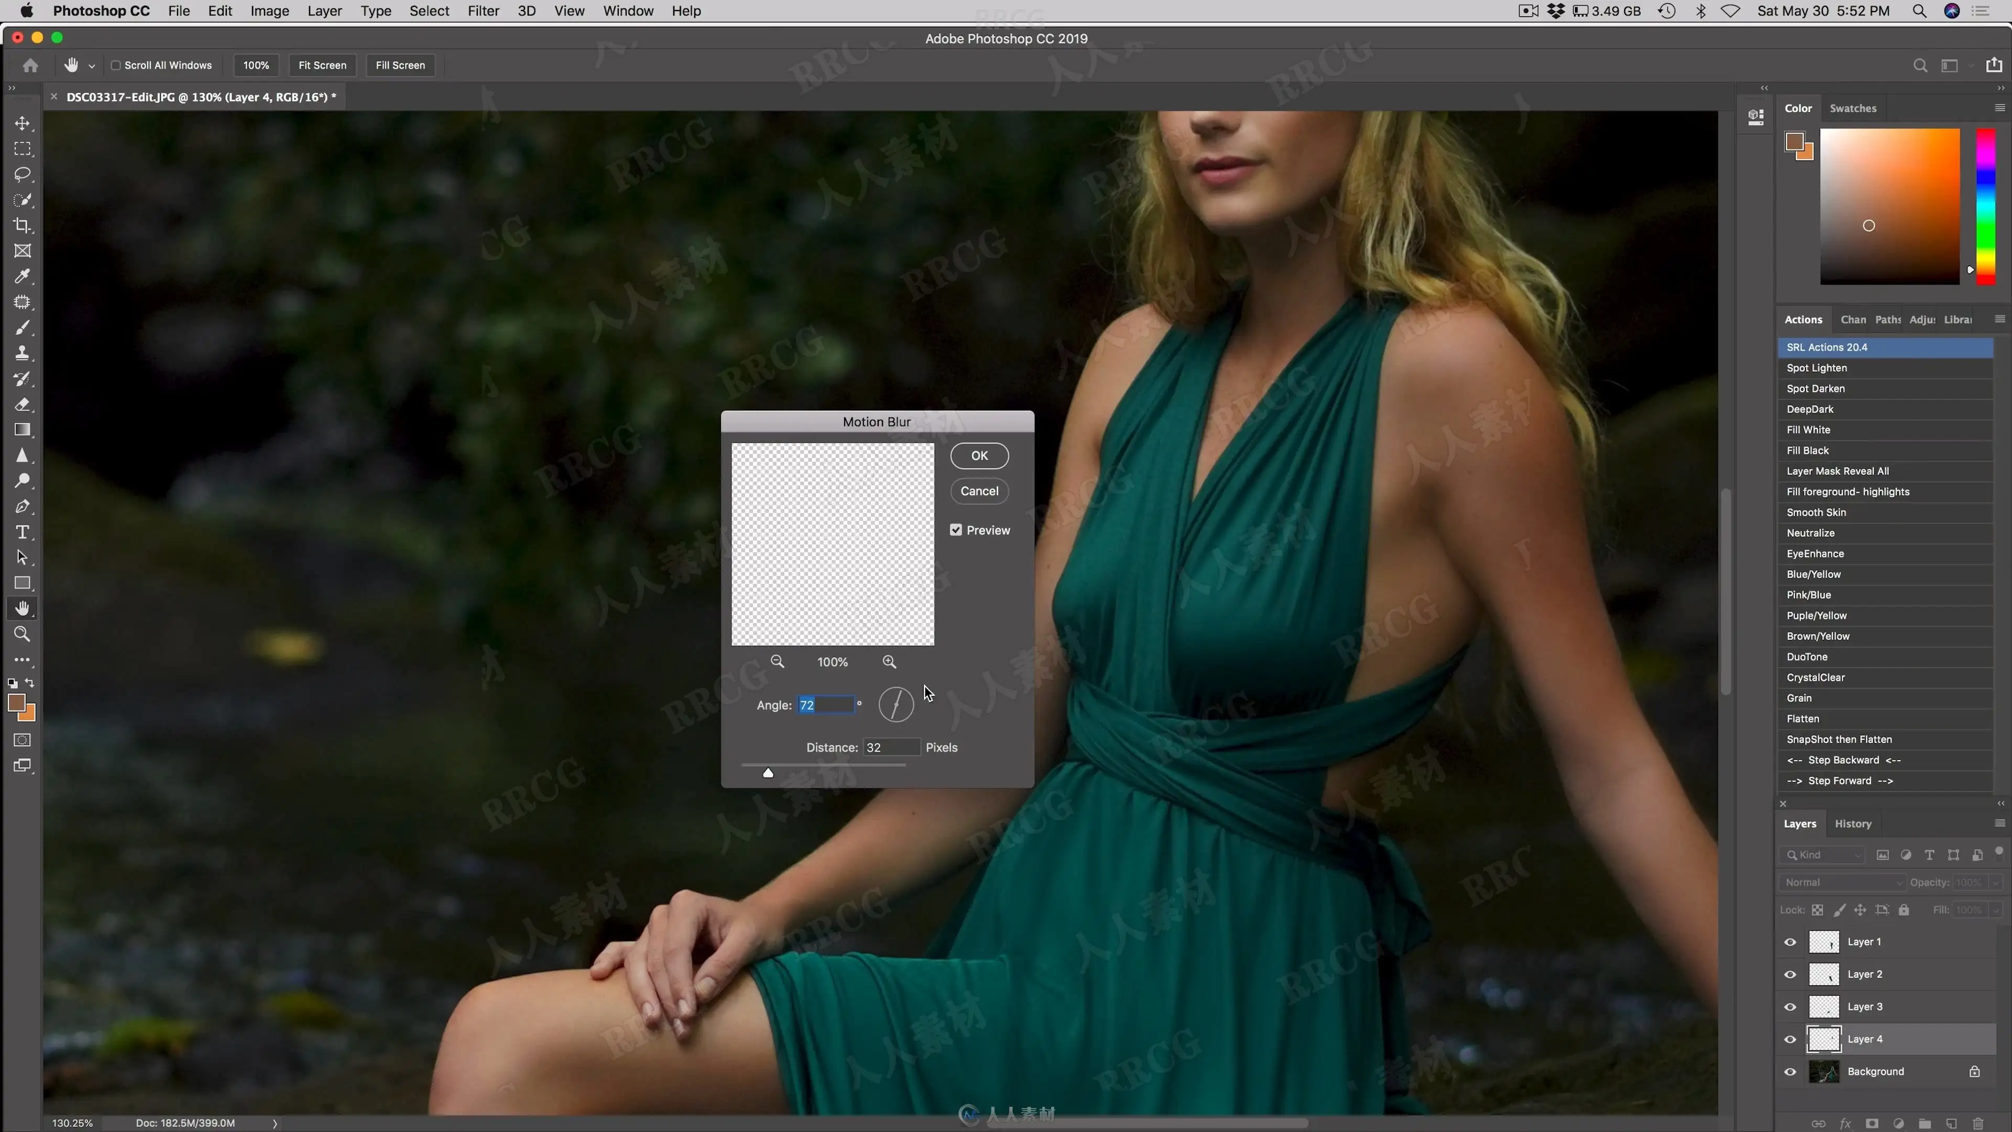This screenshot has width=2012, height=1132.
Task: Open the layer Kind filter dropdown
Action: (x=1823, y=855)
